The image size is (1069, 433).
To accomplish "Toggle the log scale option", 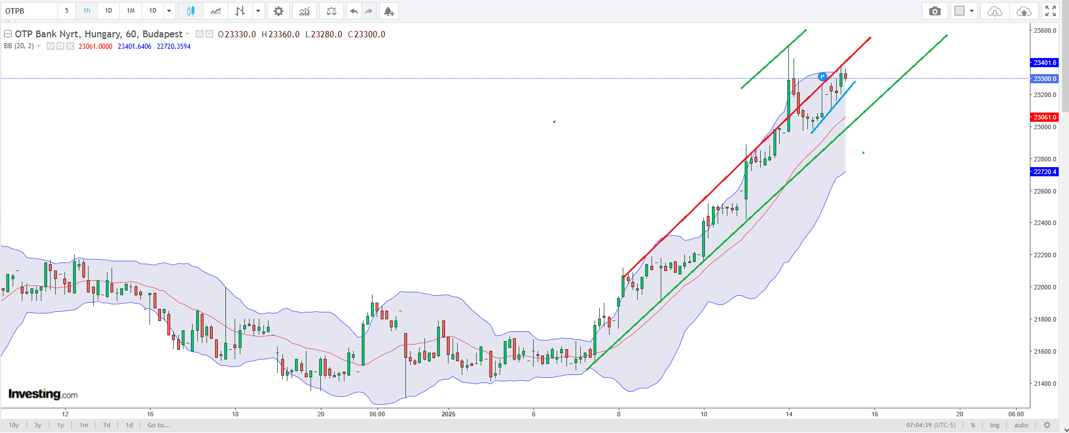I will tap(995, 425).
